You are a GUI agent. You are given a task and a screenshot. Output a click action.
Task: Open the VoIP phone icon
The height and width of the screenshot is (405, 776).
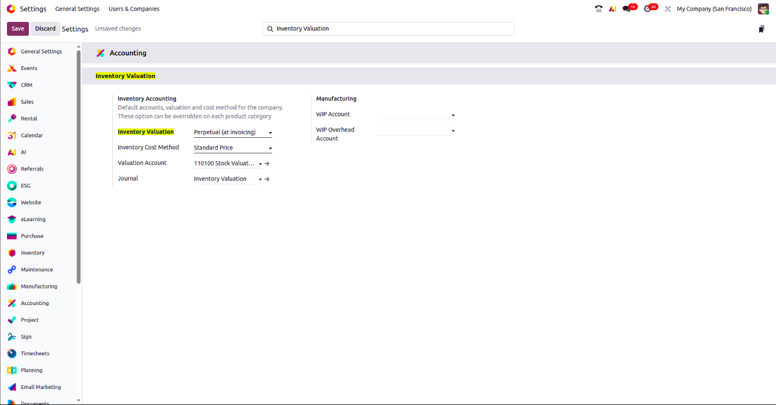point(598,9)
